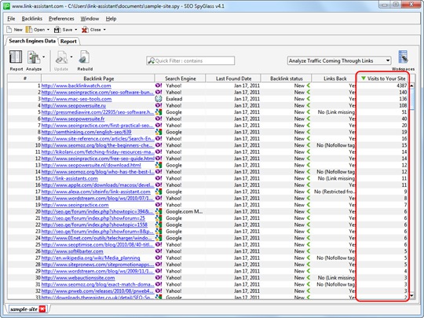Viewport: 424px width, 318px height.
Task: Sort by Last Found Date column header
Action: 233,79
